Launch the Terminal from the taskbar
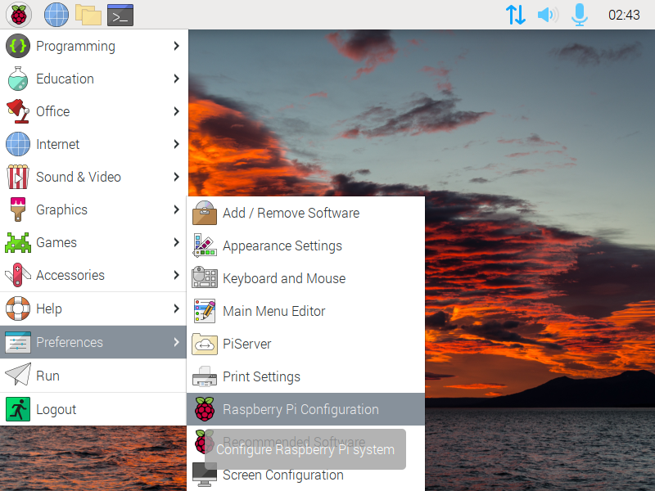655x491 pixels. (120, 15)
